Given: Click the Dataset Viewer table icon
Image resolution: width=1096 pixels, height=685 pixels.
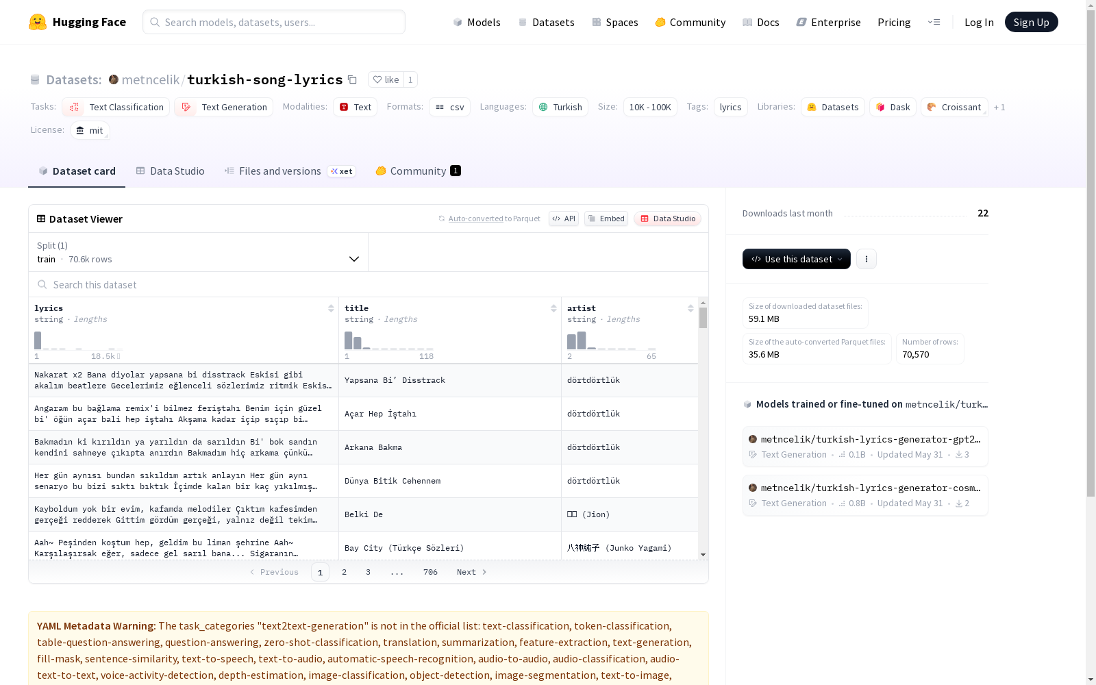Looking at the screenshot, I should [x=41, y=219].
